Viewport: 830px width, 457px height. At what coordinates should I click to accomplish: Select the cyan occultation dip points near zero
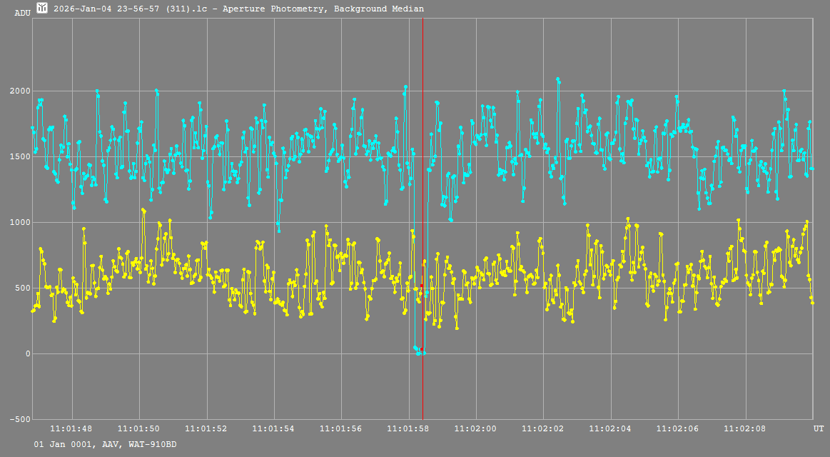[419, 351]
